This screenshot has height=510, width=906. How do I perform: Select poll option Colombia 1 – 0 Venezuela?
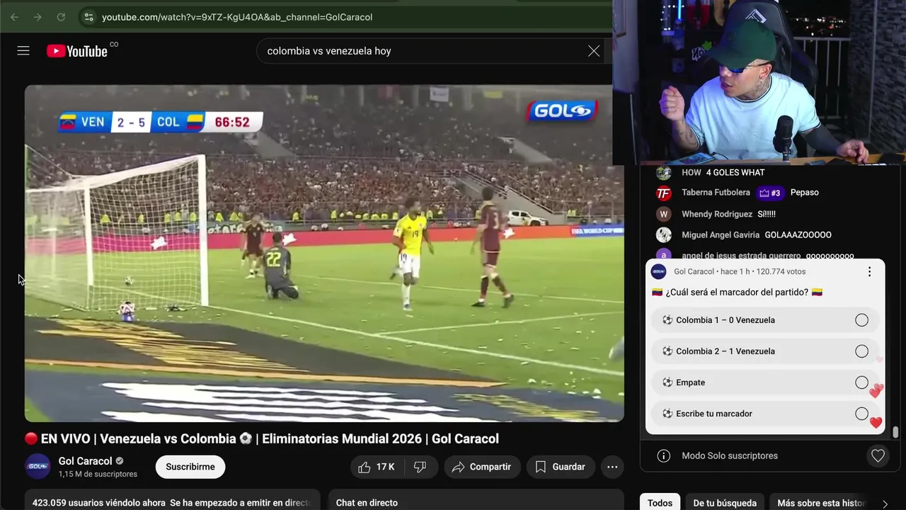click(x=765, y=320)
